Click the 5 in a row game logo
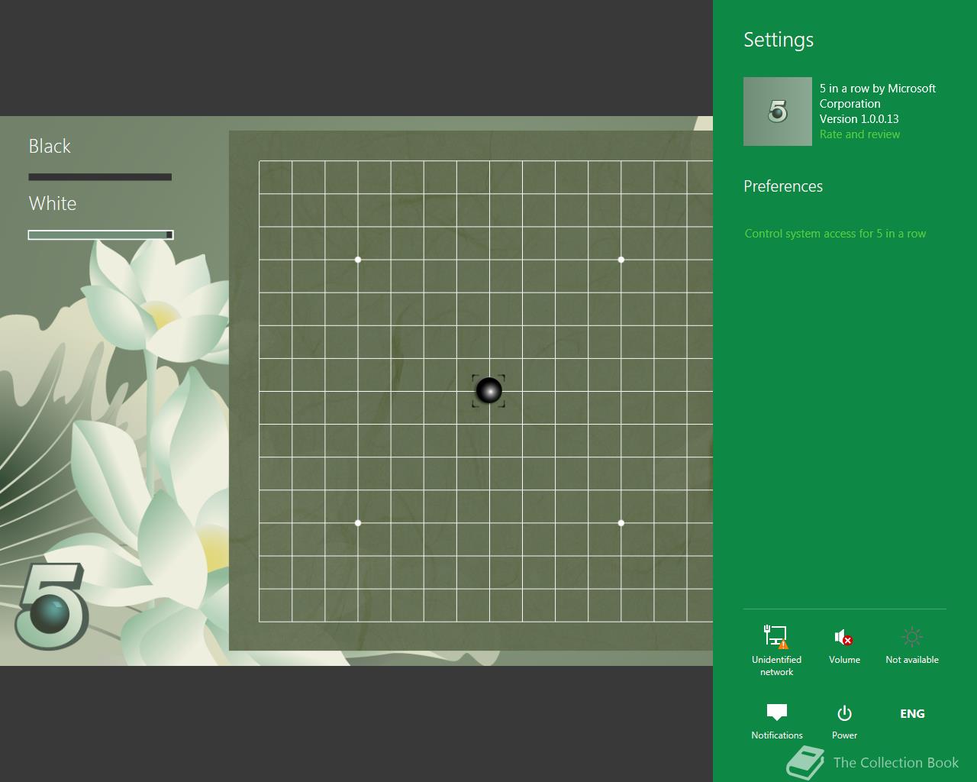977x782 pixels. [51, 606]
